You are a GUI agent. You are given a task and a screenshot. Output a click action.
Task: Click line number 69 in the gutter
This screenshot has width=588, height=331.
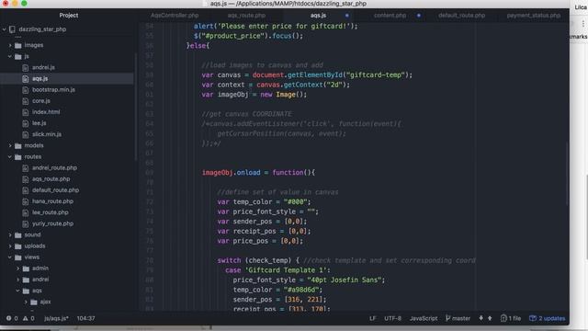[149, 173]
